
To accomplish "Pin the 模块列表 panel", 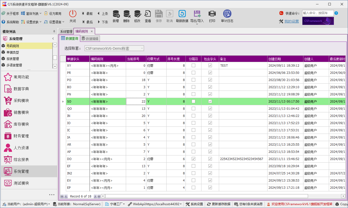I will pos(54,32).
